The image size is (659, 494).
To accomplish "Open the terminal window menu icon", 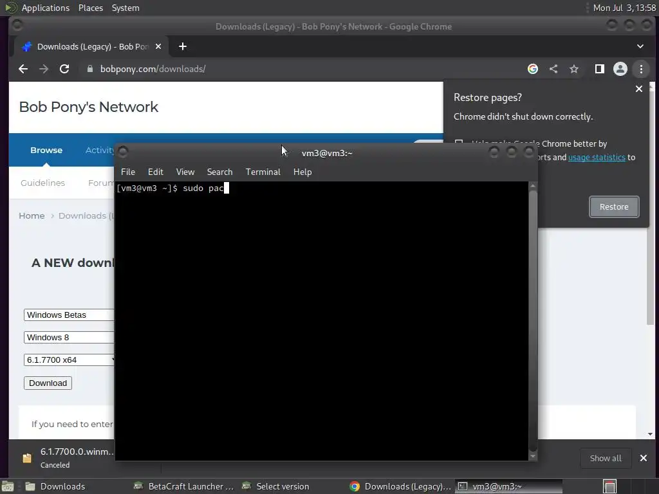I will (x=123, y=152).
